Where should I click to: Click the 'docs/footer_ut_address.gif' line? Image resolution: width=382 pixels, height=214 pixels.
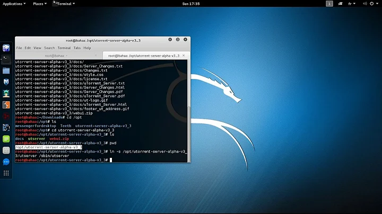pos(72,109)
